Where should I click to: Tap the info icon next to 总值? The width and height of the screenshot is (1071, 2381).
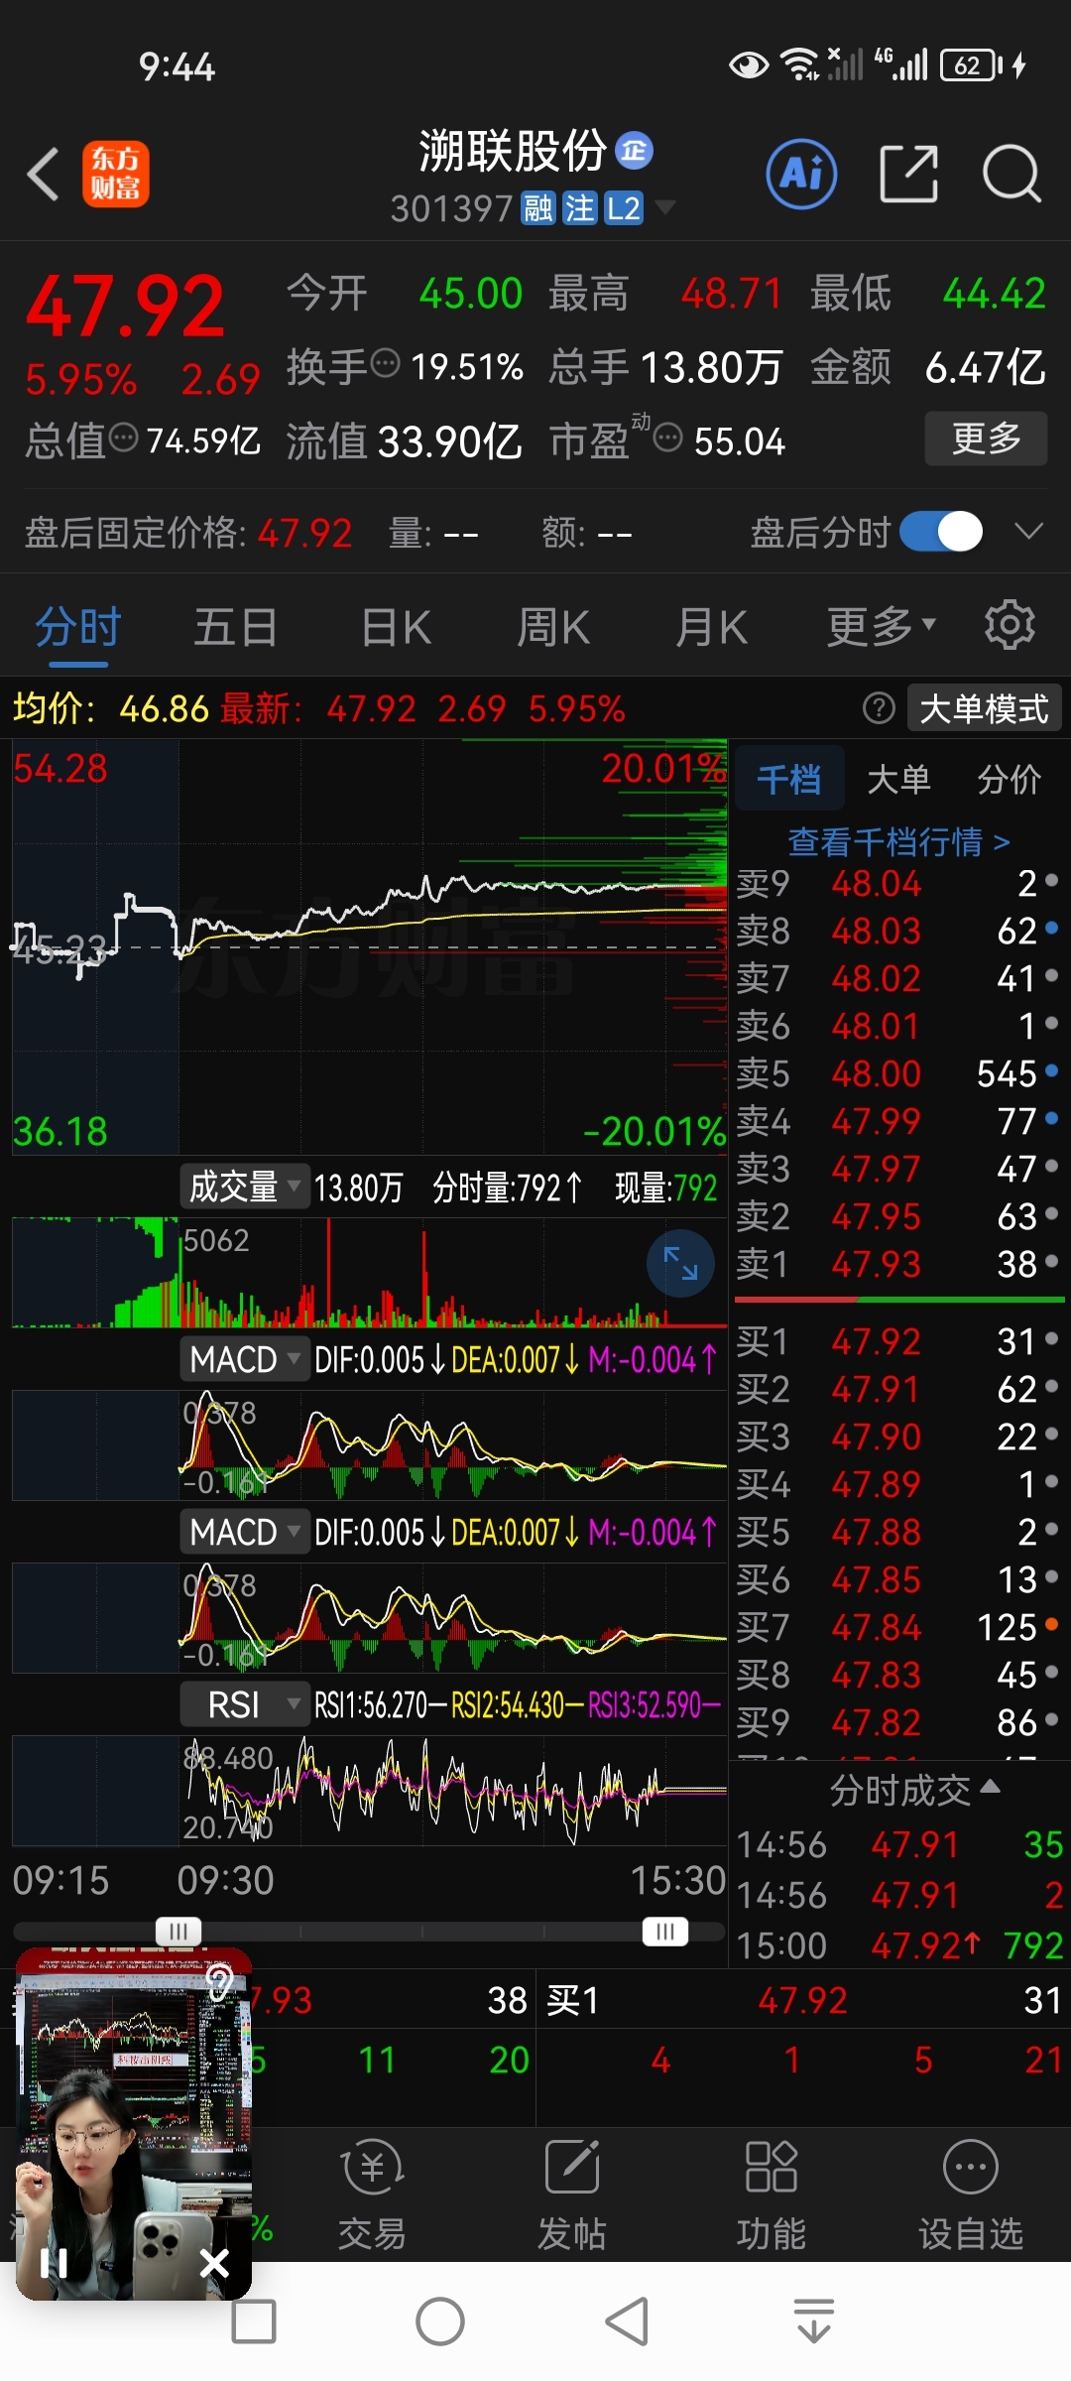pyautogui.click(x=123, y=437)
